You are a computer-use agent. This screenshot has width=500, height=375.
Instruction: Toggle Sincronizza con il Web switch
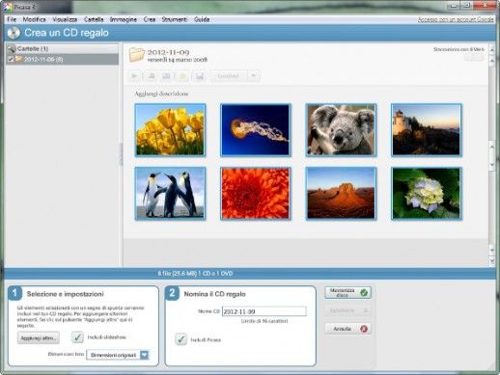(x=474, y=57)
